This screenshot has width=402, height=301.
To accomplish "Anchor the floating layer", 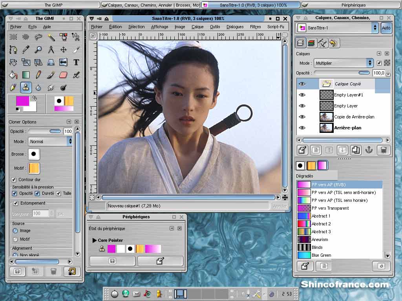I will (369, 150).
